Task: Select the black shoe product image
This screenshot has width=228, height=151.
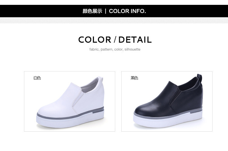Action: point(167,101)
